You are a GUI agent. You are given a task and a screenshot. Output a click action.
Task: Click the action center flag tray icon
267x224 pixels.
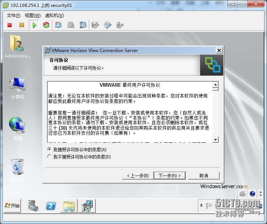[209, 206]
